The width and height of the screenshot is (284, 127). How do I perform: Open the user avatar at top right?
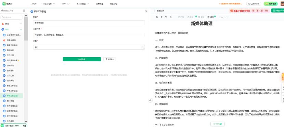pyautogui.click(x=282, y=4)
